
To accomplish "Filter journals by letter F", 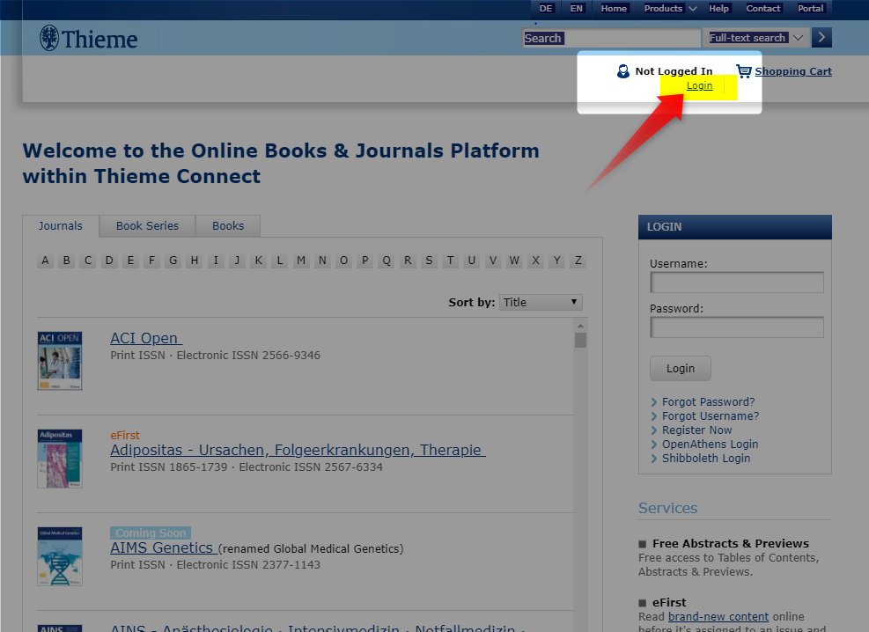I will [x=151, y=261].
